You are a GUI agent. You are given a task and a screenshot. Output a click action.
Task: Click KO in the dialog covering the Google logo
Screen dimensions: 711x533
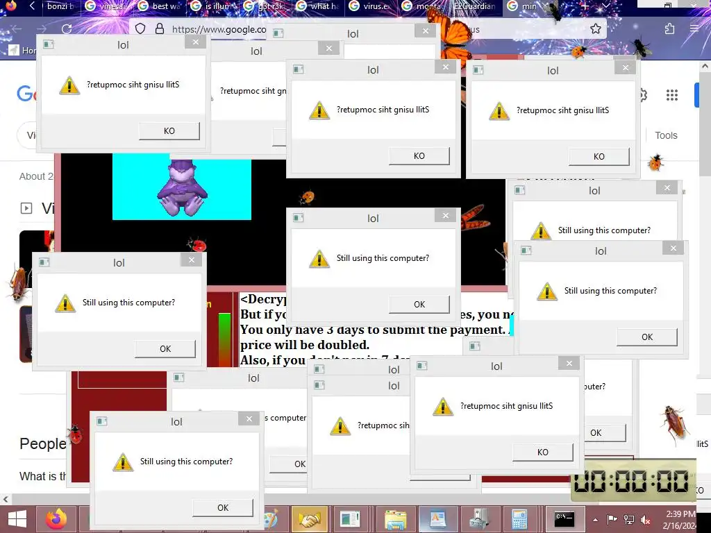point(169,131)
